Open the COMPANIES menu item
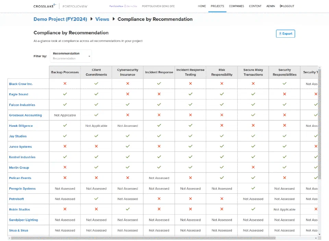Viewport: 329px width, 241px height. [x=236, y=6]
